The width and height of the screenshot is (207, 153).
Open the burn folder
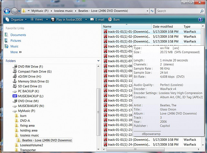23,116
